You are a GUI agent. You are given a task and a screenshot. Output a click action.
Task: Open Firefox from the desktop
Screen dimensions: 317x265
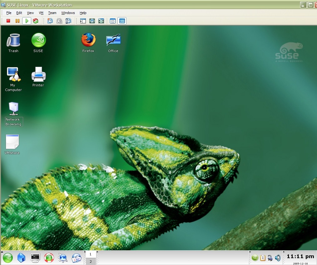[x=88, y=40]
